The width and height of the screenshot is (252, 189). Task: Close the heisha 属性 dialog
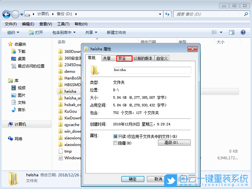click(x=192, y=49)
